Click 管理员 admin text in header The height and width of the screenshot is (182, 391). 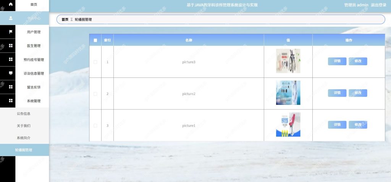(x=356, y=5)
